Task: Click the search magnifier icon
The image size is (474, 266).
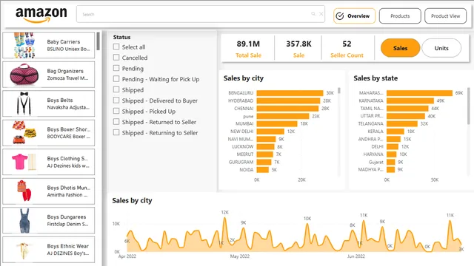Action: pyautogui.click(x=313, y=14)
